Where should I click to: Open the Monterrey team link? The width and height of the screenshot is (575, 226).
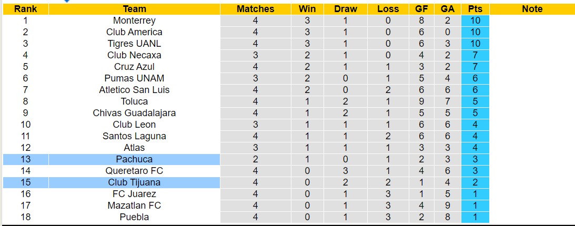pos(134,20)
